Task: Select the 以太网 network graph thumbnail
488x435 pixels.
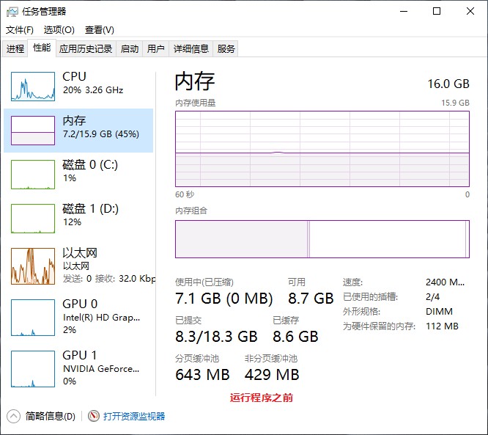Action: coord(33,266)
